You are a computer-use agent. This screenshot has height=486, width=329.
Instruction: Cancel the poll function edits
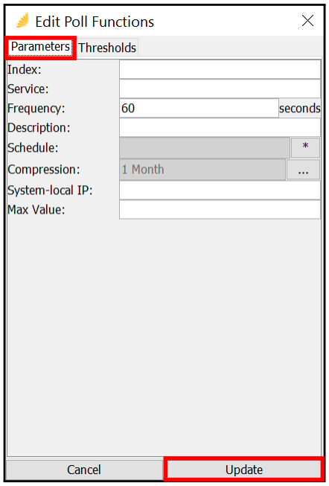(84, 470)
